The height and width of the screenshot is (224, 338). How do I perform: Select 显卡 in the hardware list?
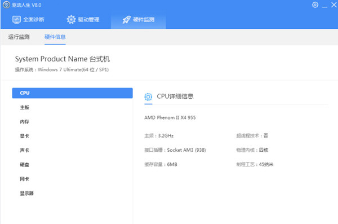tap(72, 136)
